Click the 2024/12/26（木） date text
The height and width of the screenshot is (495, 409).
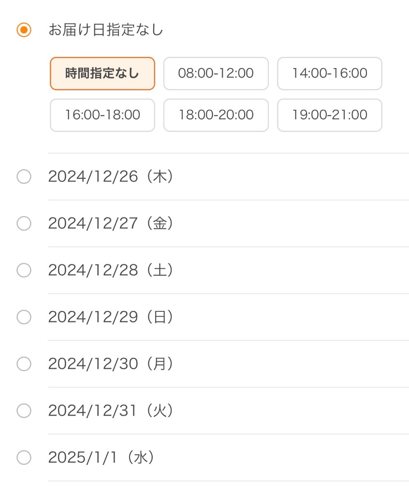[x=111, y=177]
